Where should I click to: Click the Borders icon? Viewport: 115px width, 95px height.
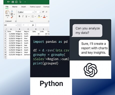click(x=33, y=16)
